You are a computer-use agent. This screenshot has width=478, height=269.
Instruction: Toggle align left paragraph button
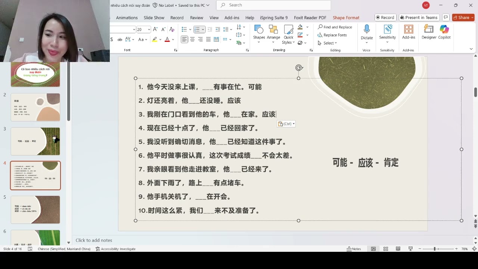[184, 39]
